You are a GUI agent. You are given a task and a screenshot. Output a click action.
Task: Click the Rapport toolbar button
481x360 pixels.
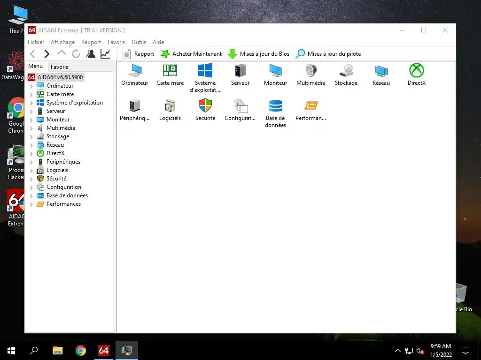pos(138,54)
